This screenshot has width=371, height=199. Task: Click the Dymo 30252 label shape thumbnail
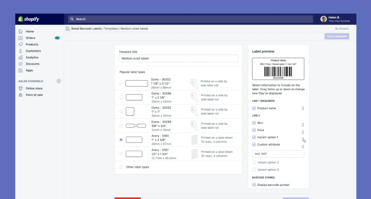(137, 83)
